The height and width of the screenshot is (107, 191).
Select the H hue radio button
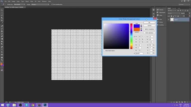pos(135,37)
